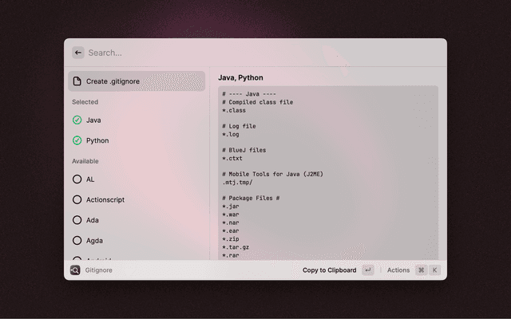Focus the Search input field
The image size is (511, 319).
pos(240,53)
